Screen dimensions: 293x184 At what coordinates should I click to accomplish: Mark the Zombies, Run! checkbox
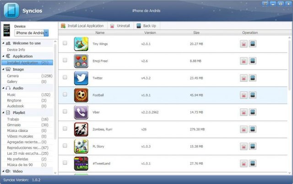[65, 128]
